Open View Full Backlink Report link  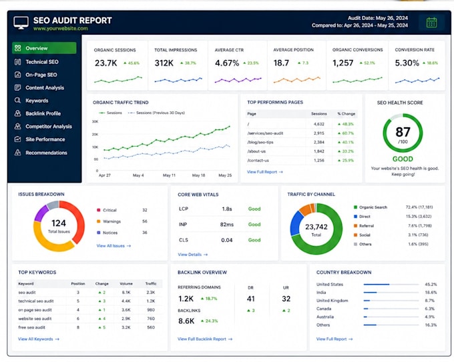pos(205,339)
